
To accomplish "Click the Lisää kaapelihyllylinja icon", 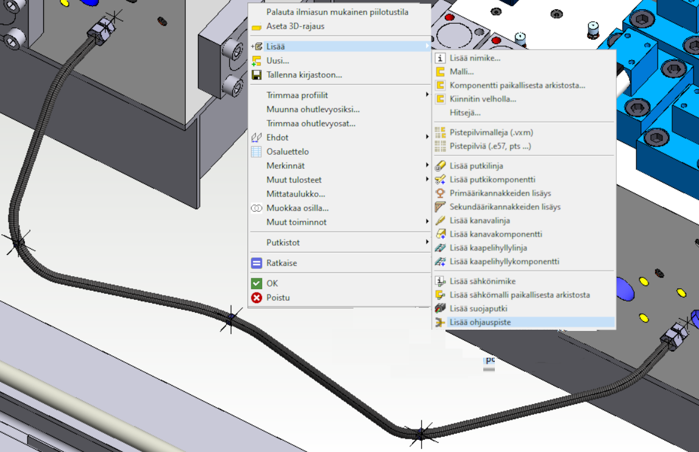I will [x=440, y=248].
